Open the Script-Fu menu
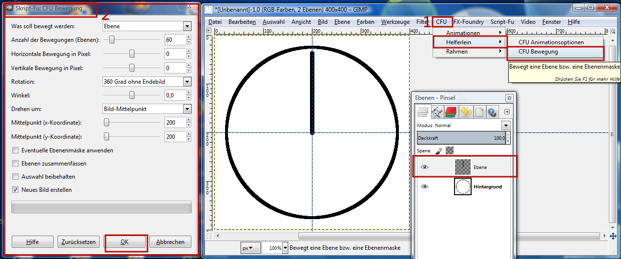 [502, 22]
